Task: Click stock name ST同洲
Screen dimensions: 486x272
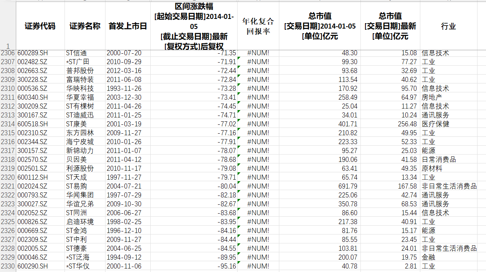Action: coord(76,213)
